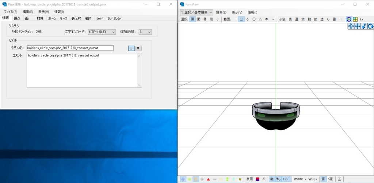Choose the circle range selection icon
This screenshot has width=374, height=183.
click(x=254, y=19)
